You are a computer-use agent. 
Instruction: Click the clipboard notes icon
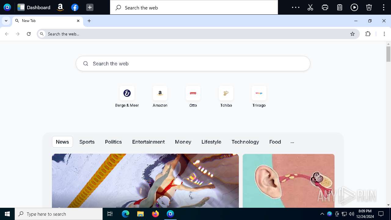[340, 7]
